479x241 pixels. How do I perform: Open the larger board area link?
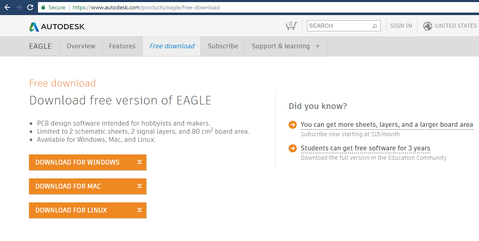tap(386, 125)
